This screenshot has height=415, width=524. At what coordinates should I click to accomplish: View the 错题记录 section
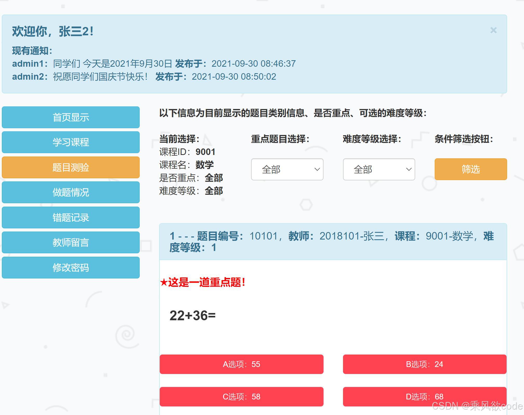[70, 217]
